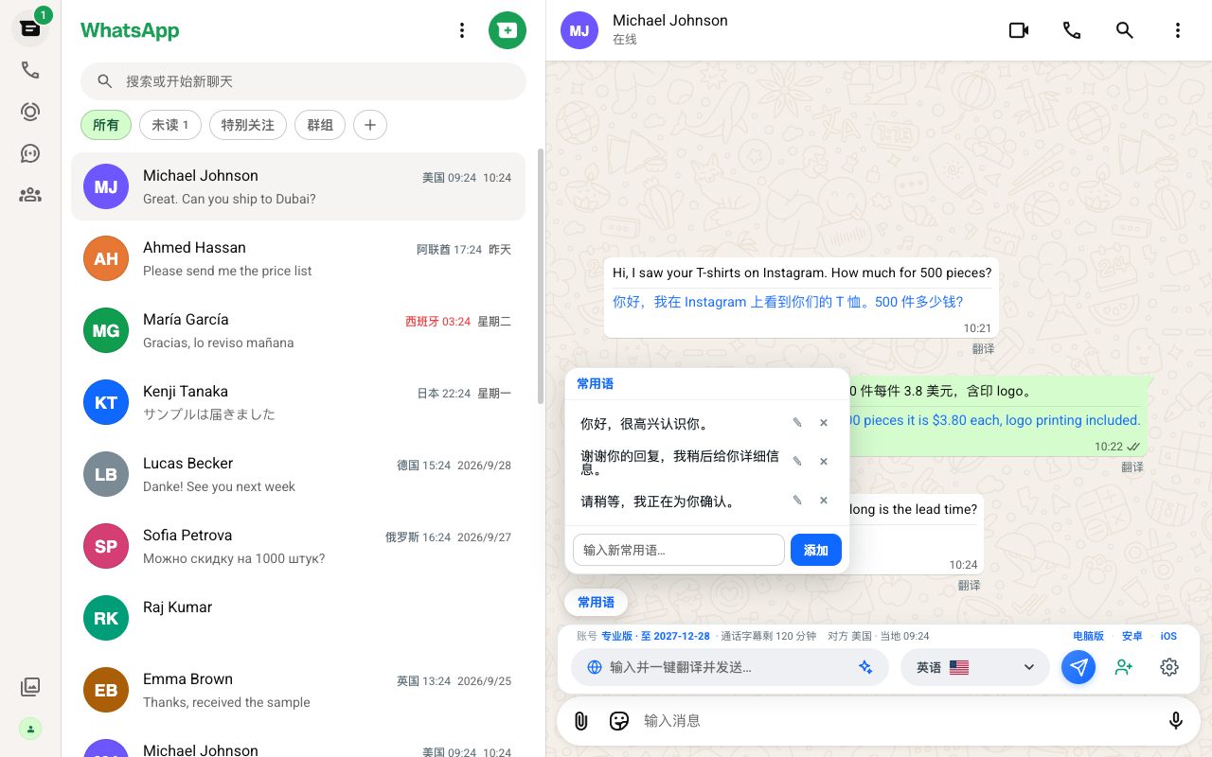Open the conversation options menu
Viewport: 1212px width, 757px height.
tap(1178, 30)
